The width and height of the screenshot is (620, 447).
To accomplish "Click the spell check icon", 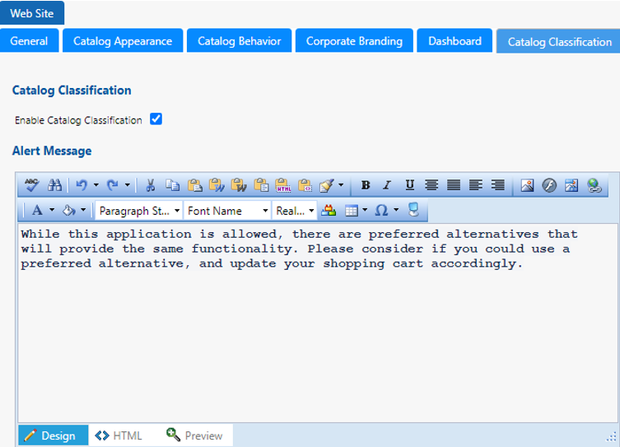I will pyautogui.click(x=31, y=185).
